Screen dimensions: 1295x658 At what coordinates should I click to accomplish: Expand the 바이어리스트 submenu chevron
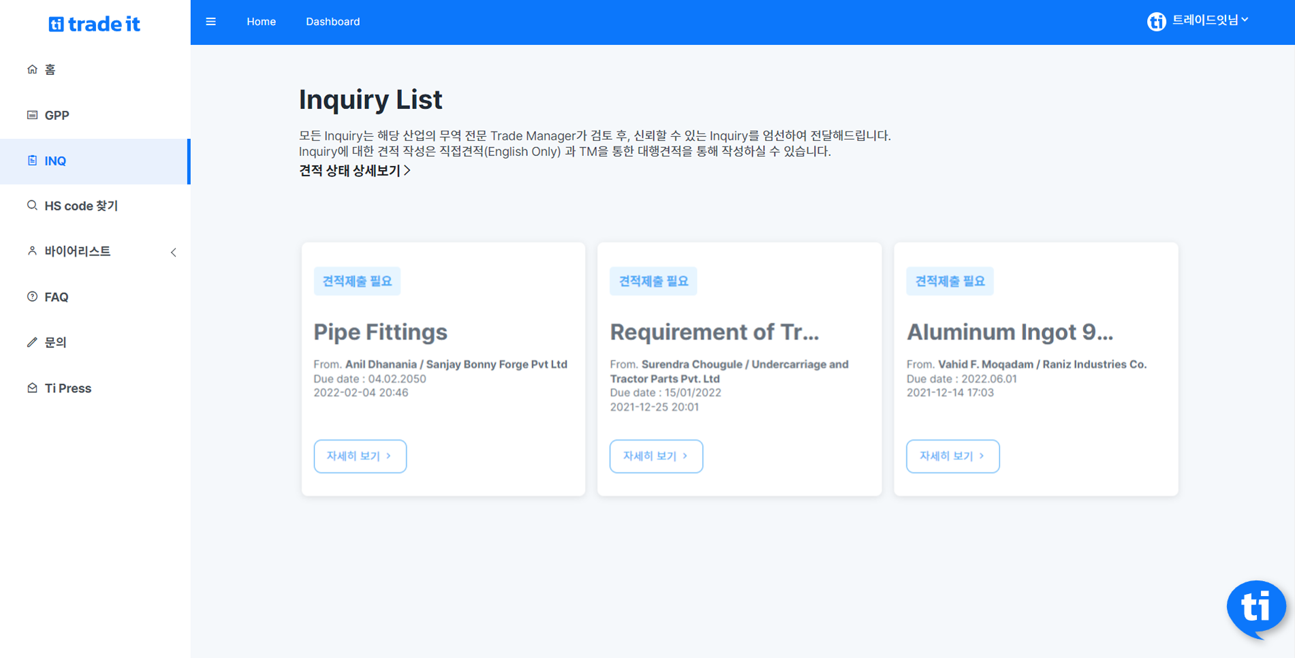pyautogui.click(x=173, y=252)
